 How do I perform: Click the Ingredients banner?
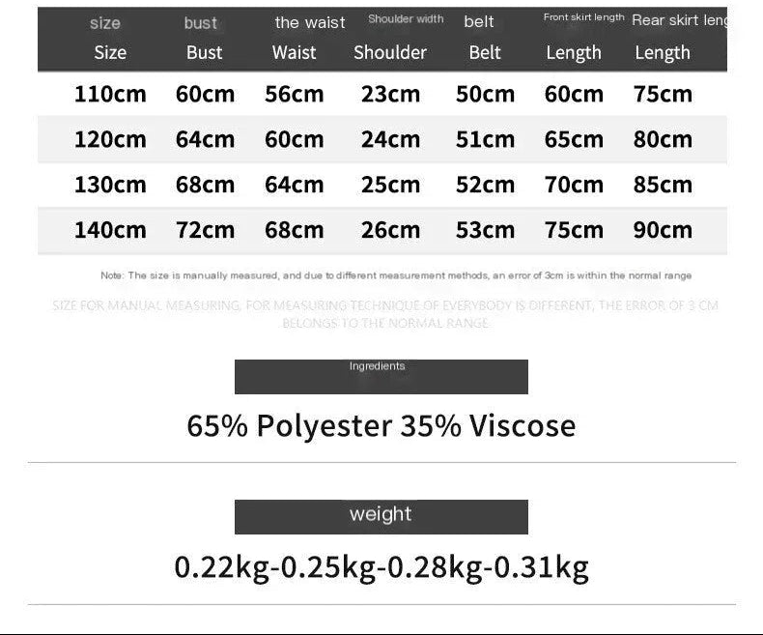point(381,376)
